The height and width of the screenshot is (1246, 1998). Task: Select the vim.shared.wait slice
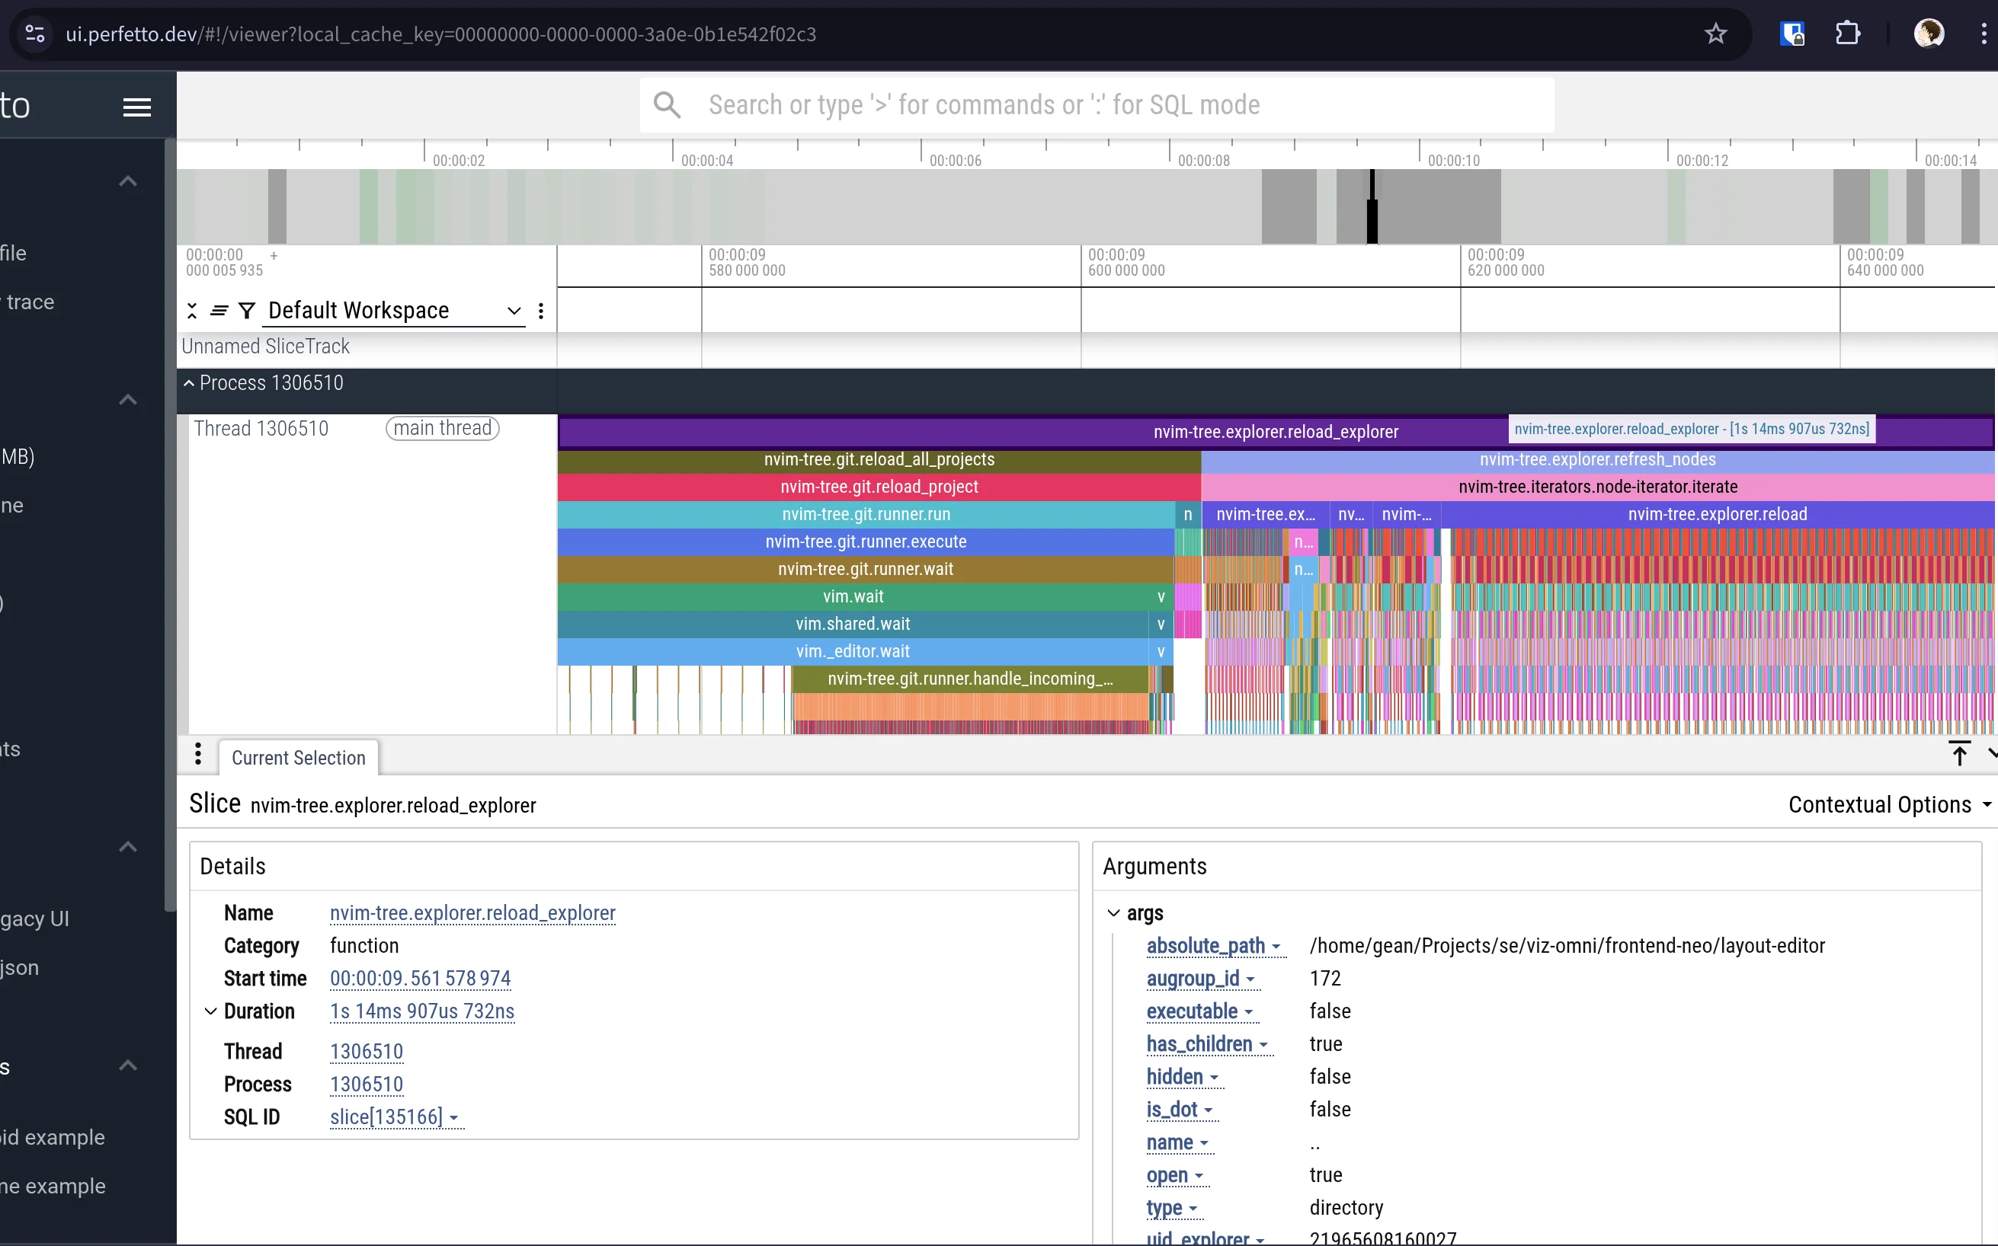(853, 624)
